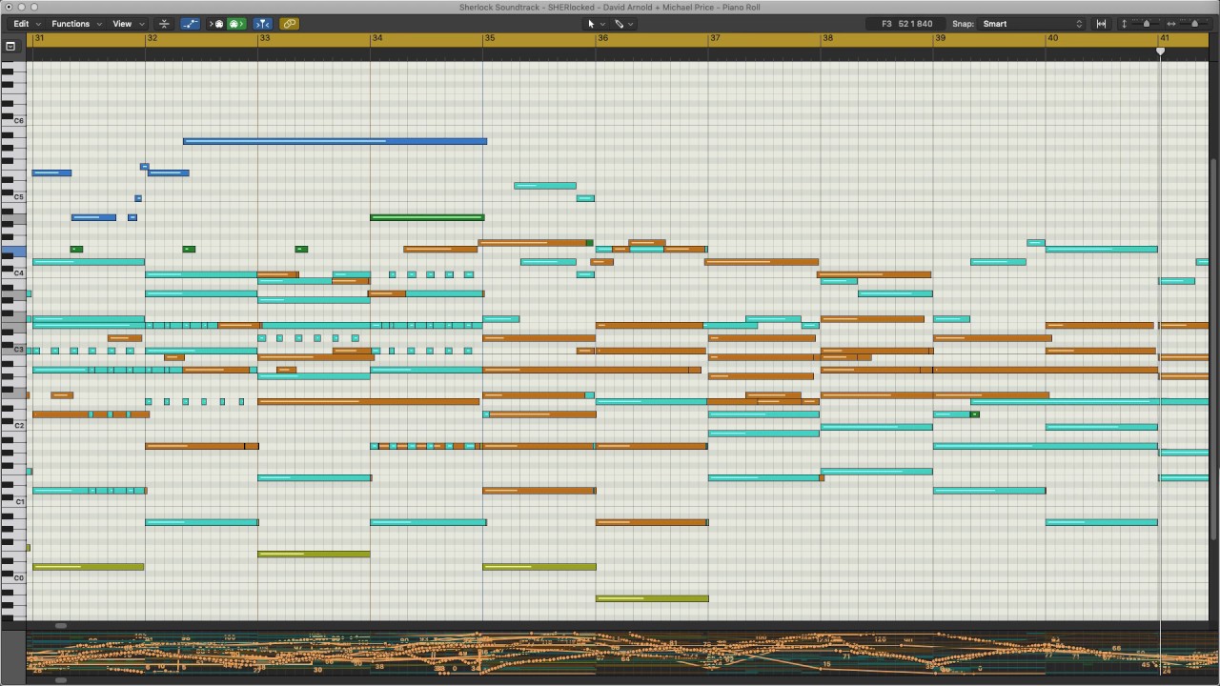This screenshot has width=1220, height=686.
Task: Open the Snap dropdown showing Smart
Action: tap(1033, 24)
